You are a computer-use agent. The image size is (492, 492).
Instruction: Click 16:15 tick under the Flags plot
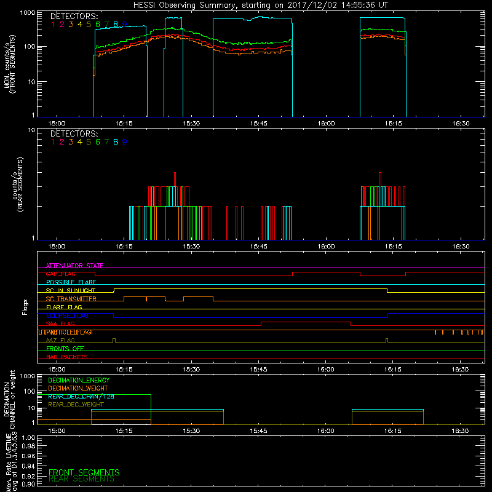tap(393, 370)
